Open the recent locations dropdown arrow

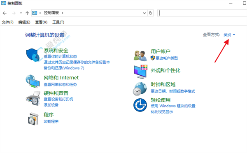pyautogui.click(x=21, y=13)
